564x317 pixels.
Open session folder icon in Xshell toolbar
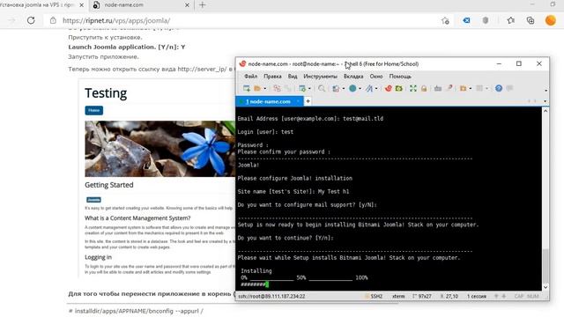tap(257, 88)
